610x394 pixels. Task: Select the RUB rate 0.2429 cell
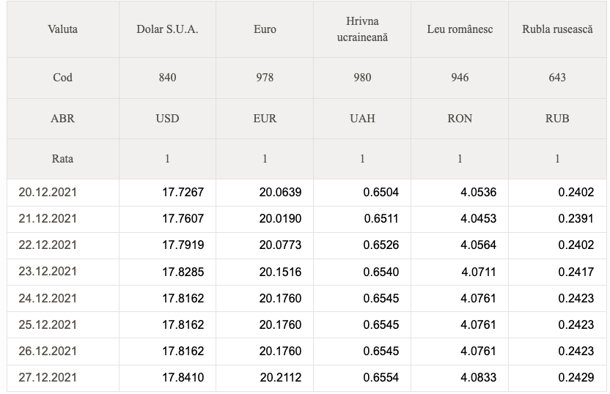pyautogui.click(x=557, y=378)
